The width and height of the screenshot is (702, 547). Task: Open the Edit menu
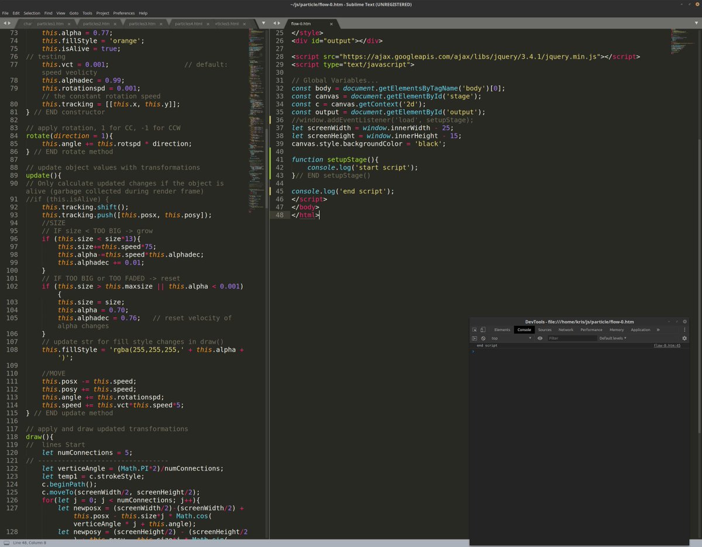point(16,13)
